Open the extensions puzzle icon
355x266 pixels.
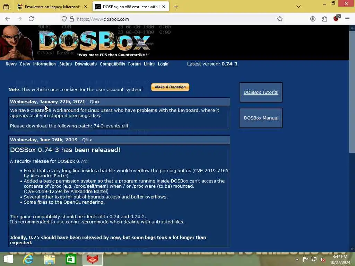pos(324,19)
